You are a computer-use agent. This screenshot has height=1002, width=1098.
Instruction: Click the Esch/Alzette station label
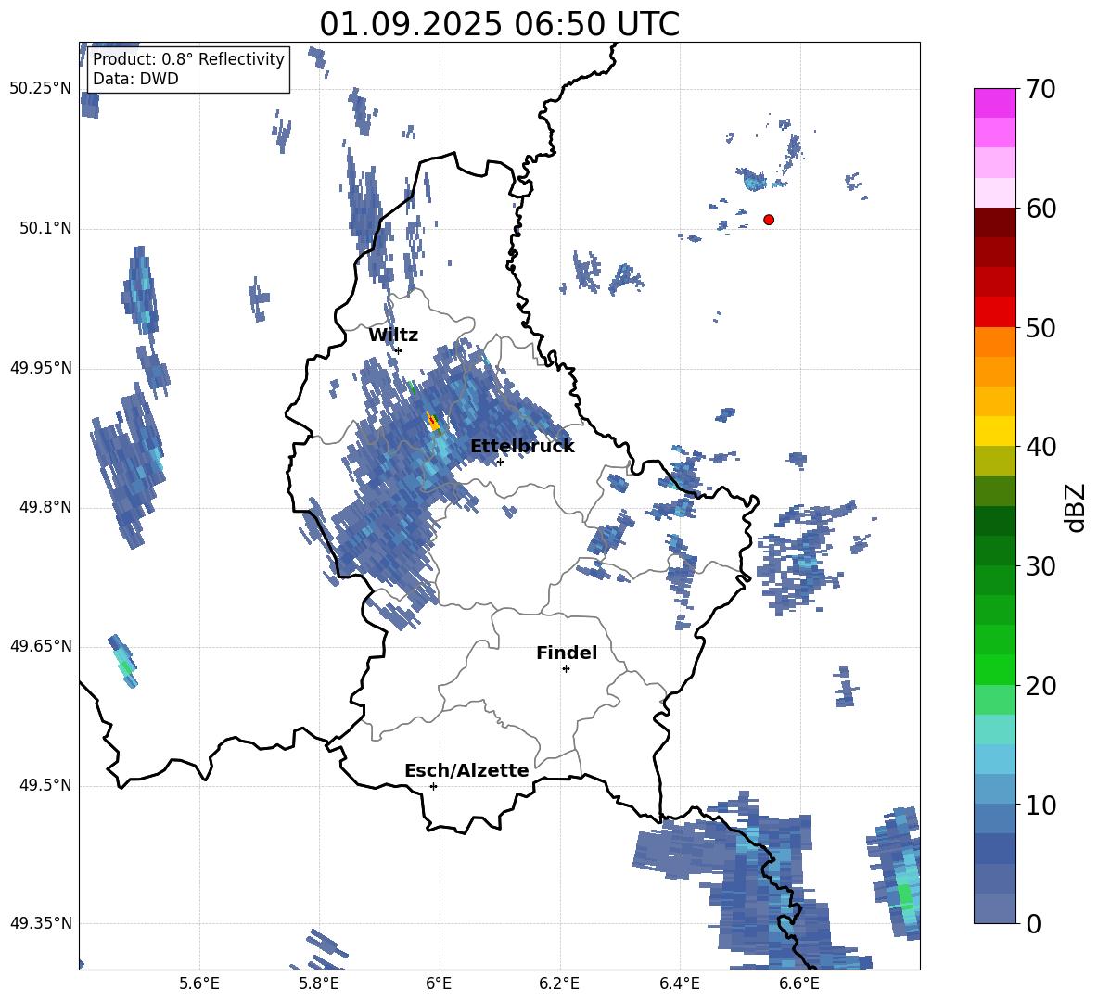point(466,770)
